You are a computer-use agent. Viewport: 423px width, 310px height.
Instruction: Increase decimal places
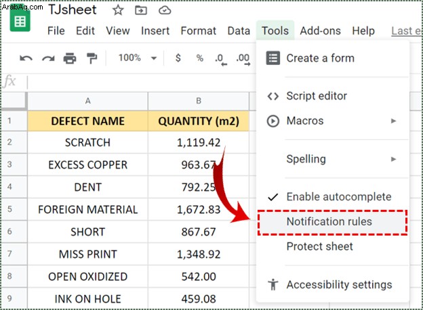click(243, 60)
